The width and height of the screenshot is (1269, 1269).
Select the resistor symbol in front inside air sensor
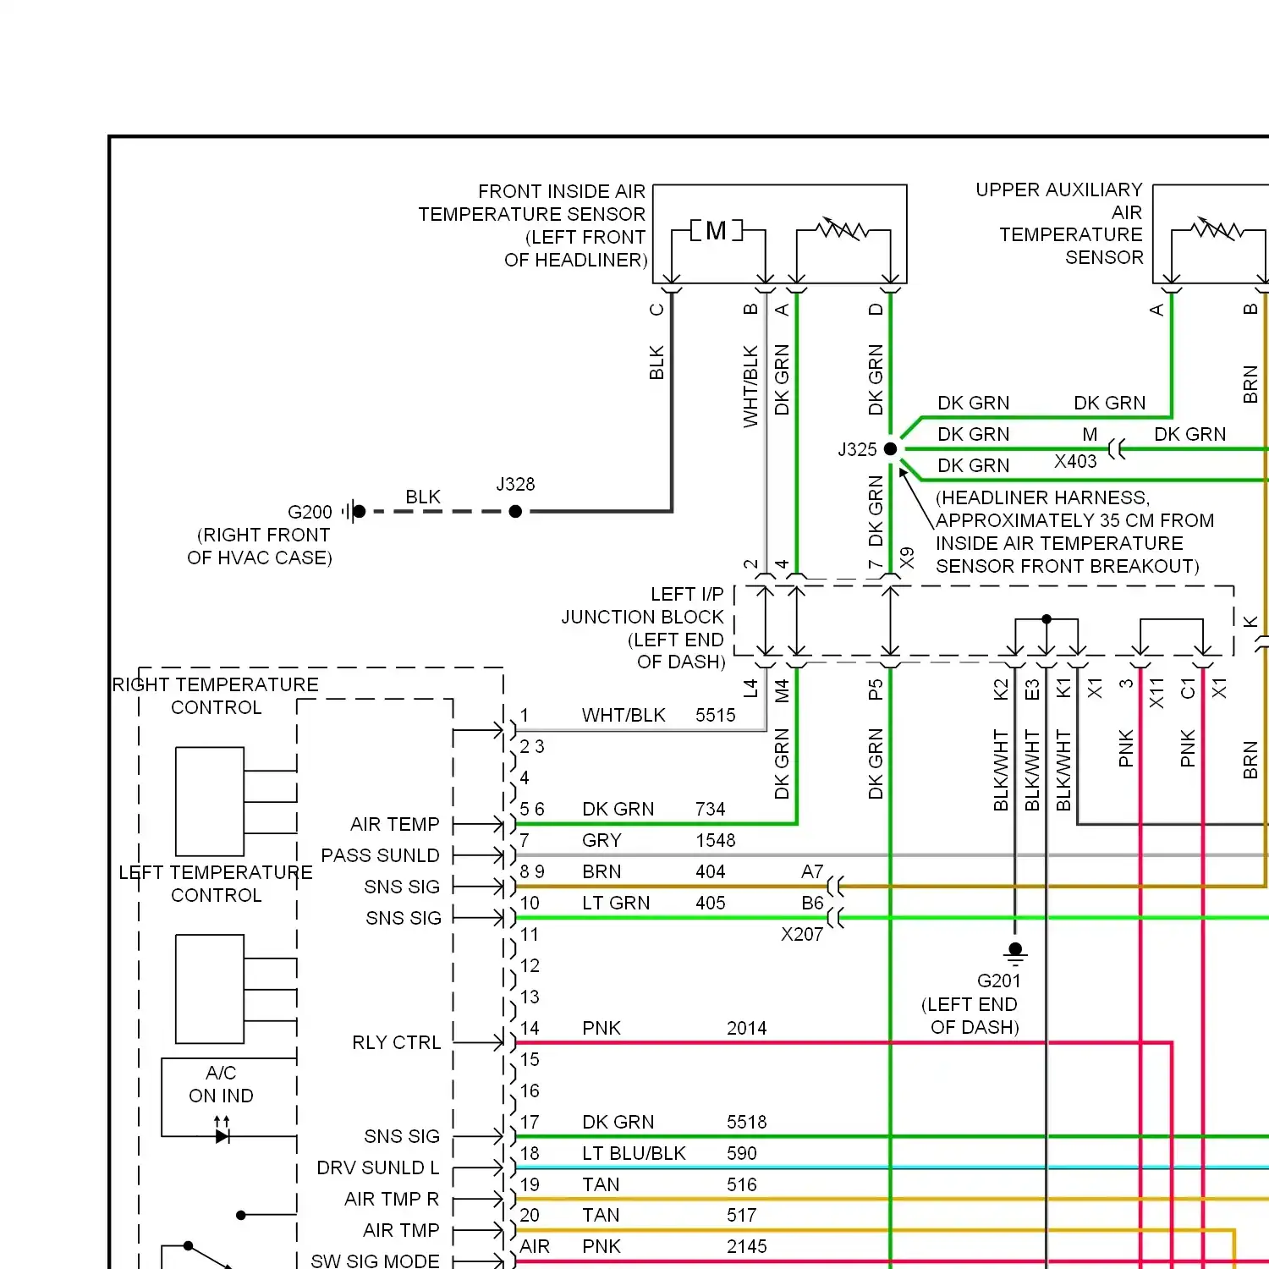843,230
